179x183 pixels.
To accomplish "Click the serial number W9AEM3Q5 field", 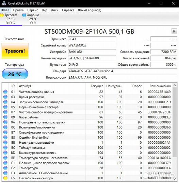I will pos(92,45).
